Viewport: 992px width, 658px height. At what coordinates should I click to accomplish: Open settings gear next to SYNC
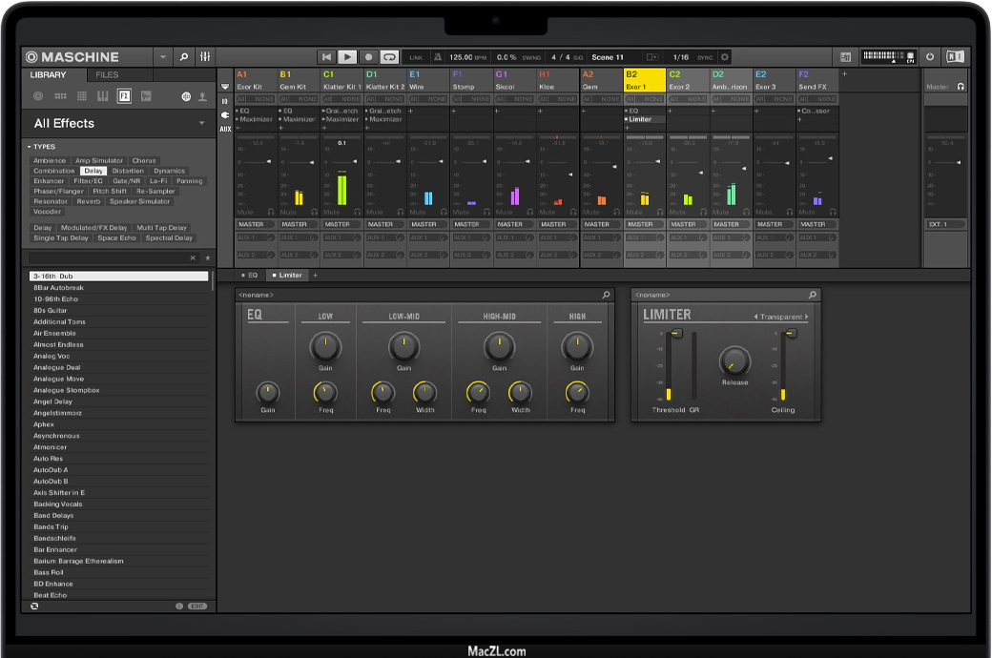(724, 57)
